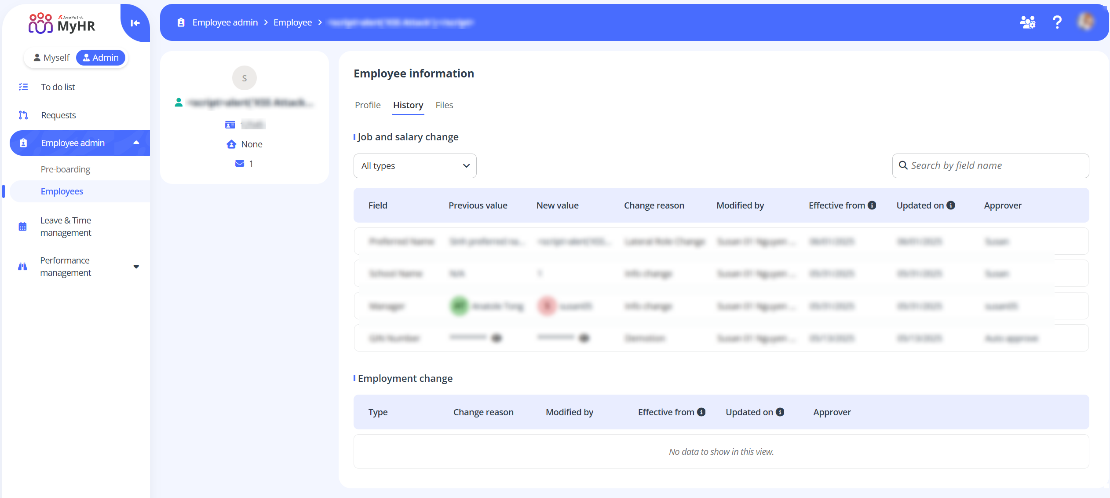
Task: Switch to Myself view toggle
Action: coord(51,58)
